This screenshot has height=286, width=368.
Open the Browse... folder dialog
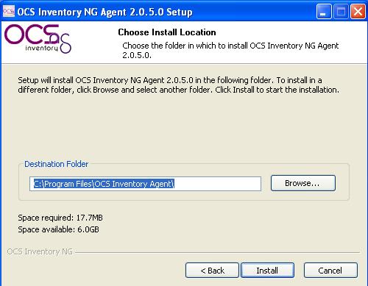point(303,183)
